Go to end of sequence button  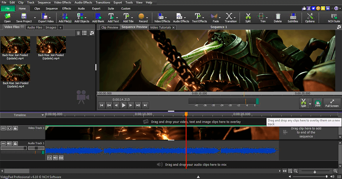(145, 105)
